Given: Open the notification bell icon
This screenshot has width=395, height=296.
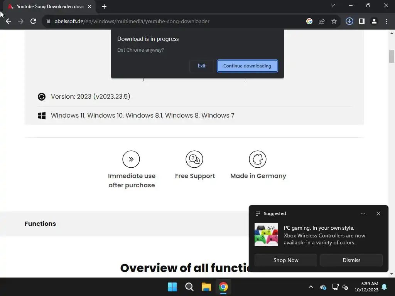Looking at the screenshot, I should [x=385, y=287].
